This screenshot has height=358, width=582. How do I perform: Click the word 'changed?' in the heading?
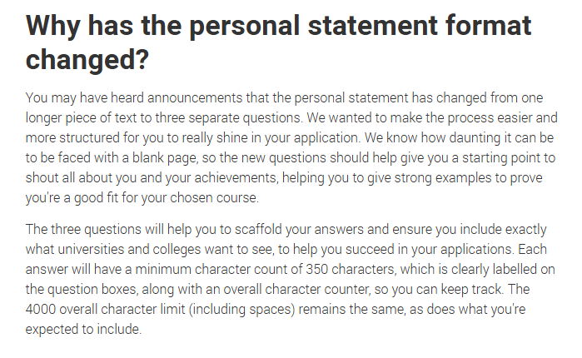click(x=87, y=59)
